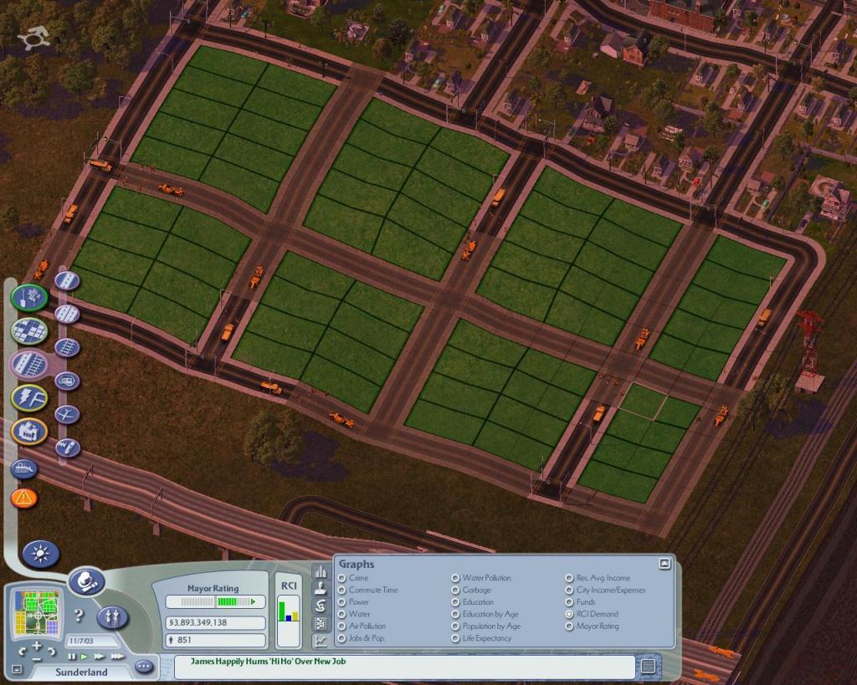
Task: Select the Life Expectancy graph option
Action: pos(455,638)
